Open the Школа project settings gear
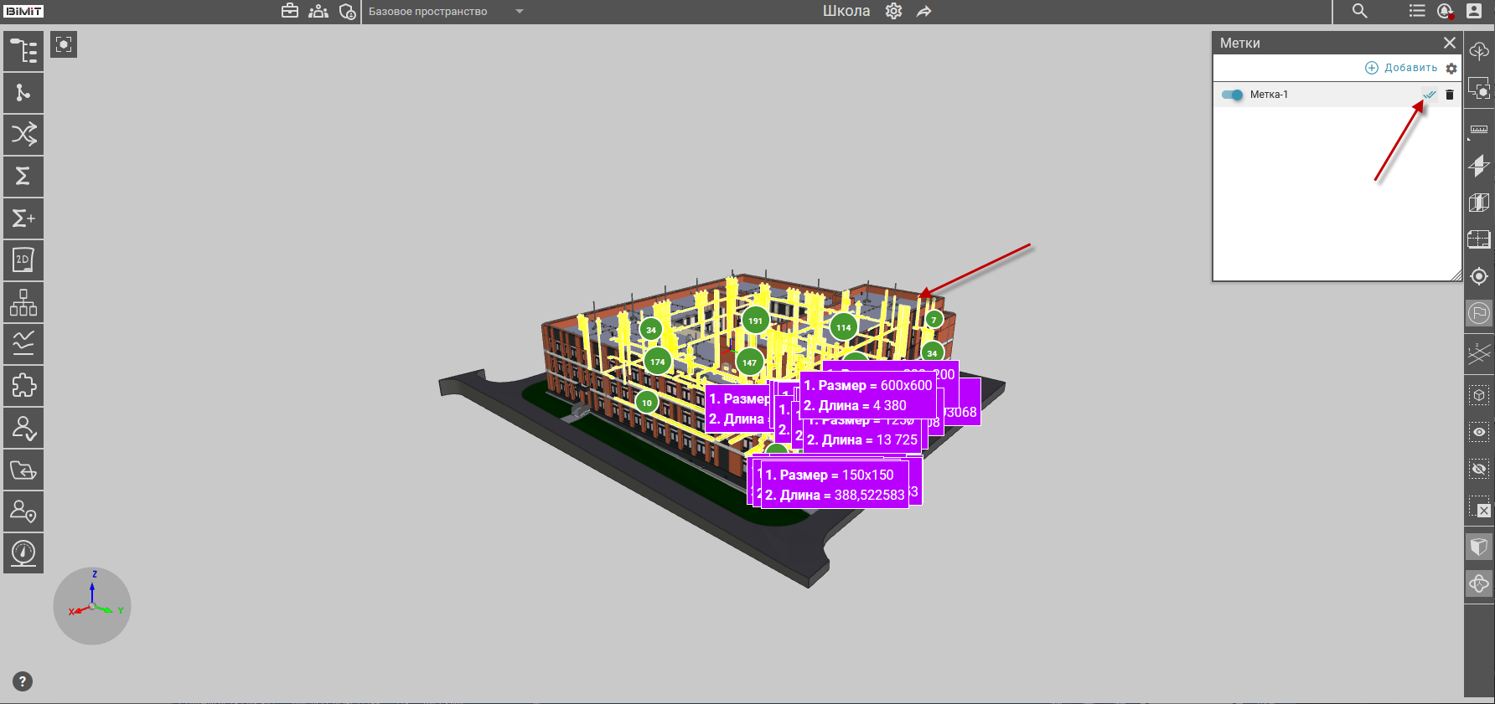This screenshot has height=704, width=1495. 894,11
